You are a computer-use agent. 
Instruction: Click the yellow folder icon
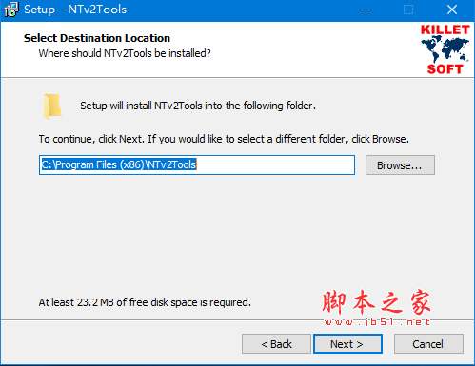[52, 106]
